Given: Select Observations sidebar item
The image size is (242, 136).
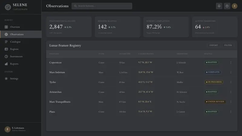Looking at the screenshot, I should pos(21,34).
